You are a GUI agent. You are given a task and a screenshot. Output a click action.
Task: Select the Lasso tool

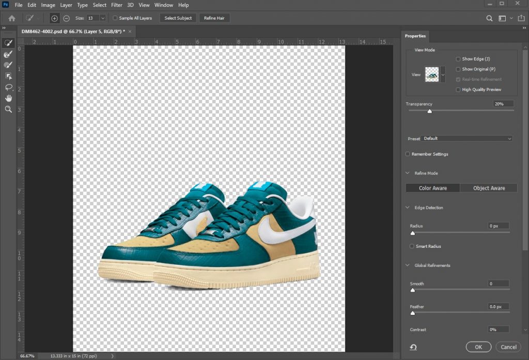[8, 87]
